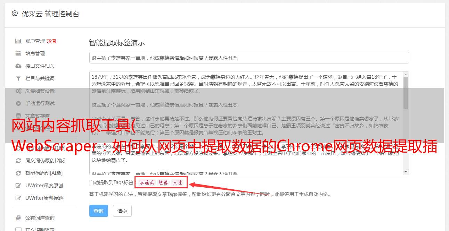
Task: Click the cloud upload icon for 接口文件相关
Action: coord(18,66)
